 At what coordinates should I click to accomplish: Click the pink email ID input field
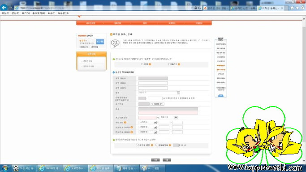[x=147, y=118]
